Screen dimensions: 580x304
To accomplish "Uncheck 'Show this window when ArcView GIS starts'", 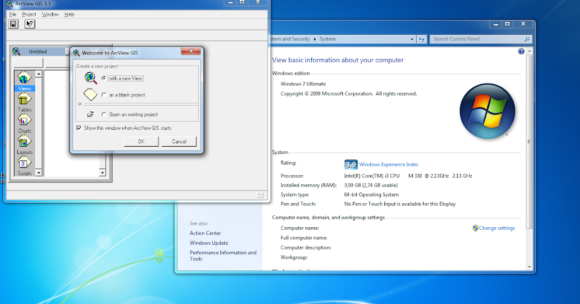I will 79,128.
